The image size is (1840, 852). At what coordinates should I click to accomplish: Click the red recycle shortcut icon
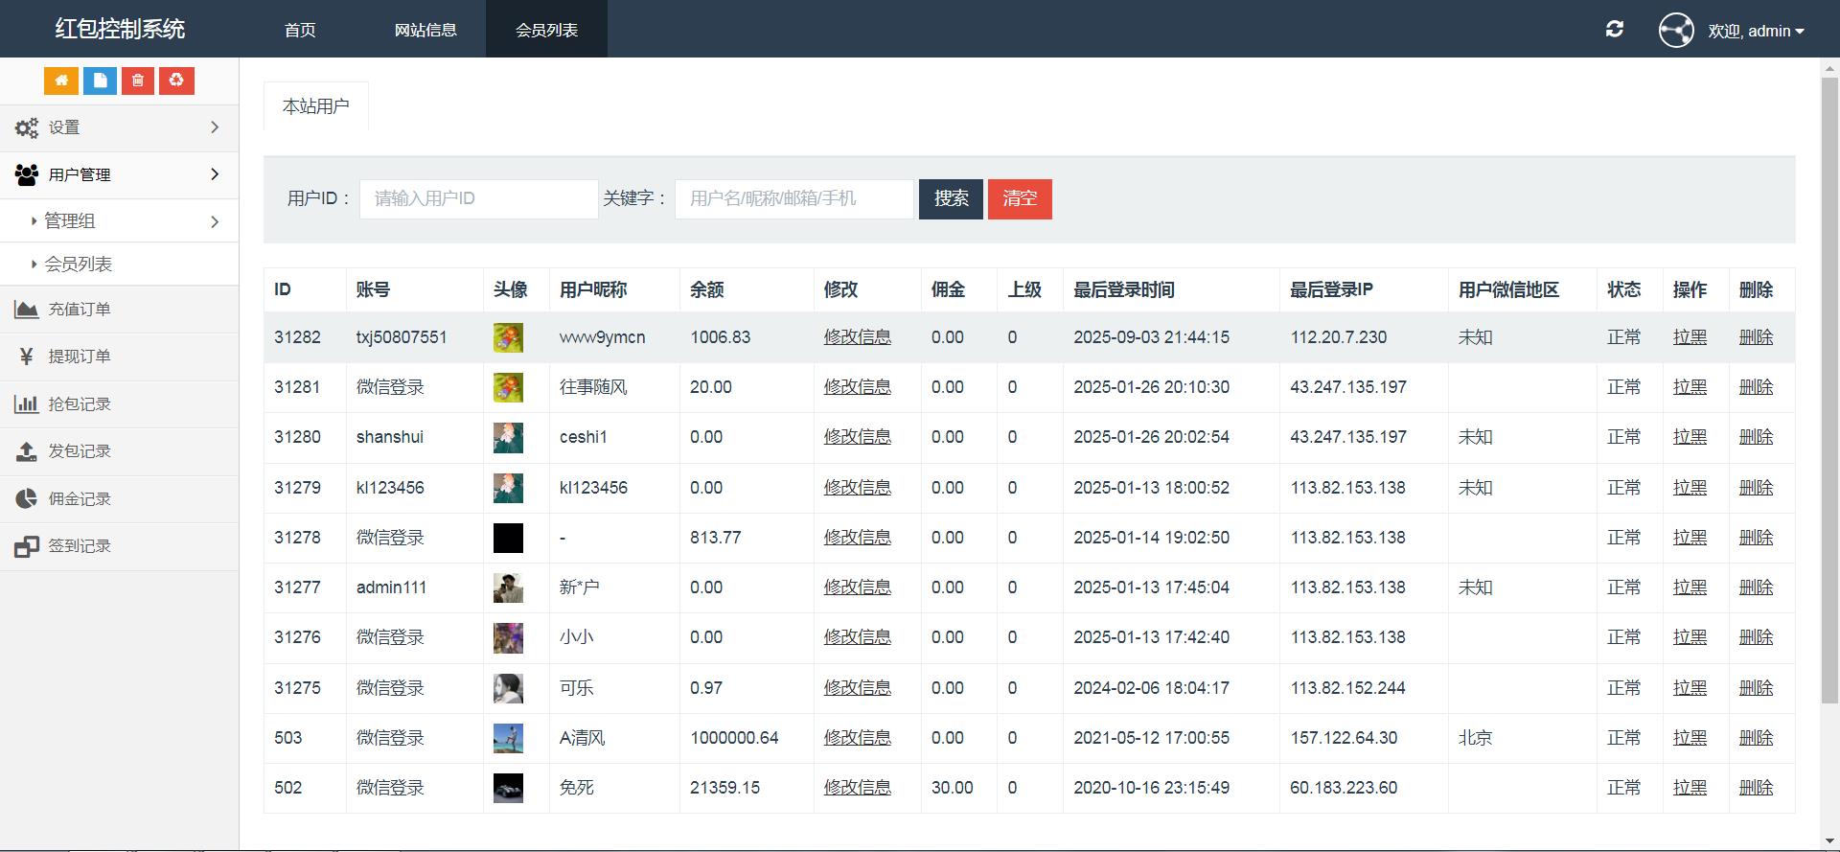click(176, 81)
